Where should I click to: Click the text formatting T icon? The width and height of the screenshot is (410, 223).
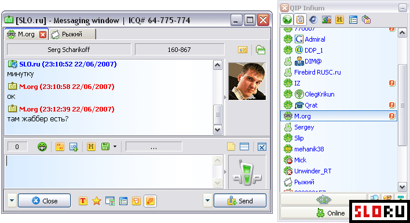[x=83, y=201]
